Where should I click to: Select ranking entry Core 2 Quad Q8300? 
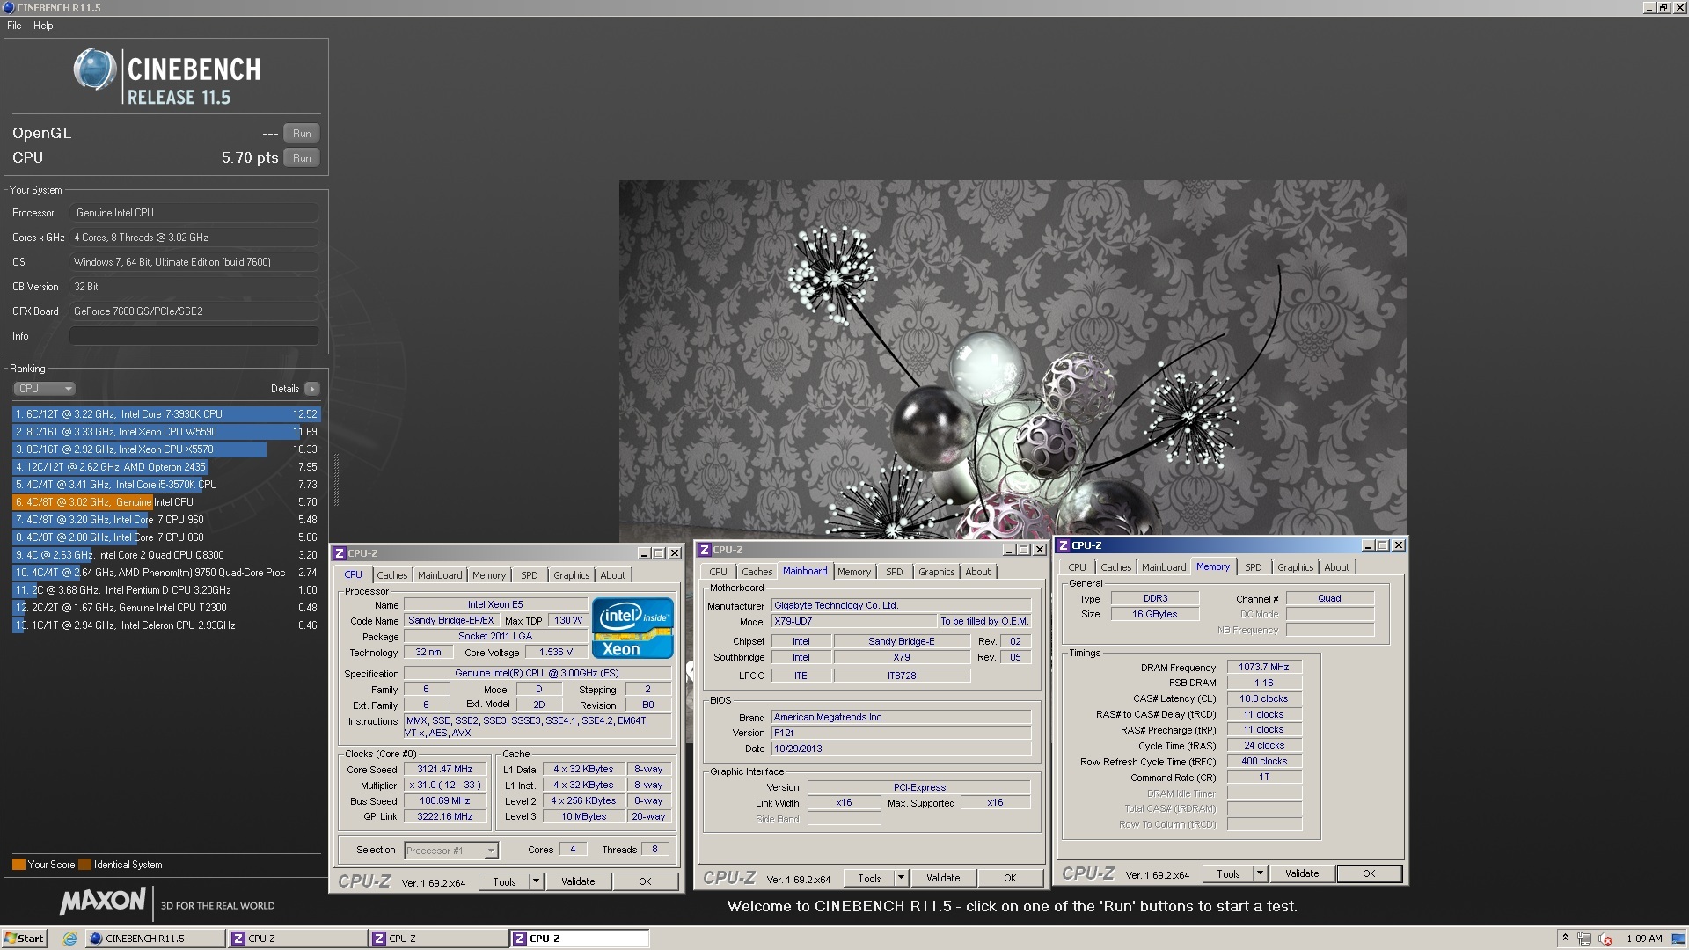coord(166,555)
